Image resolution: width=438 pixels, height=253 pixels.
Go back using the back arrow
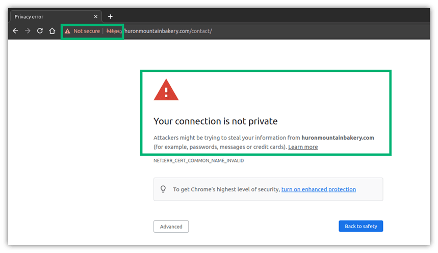point(15,31)
